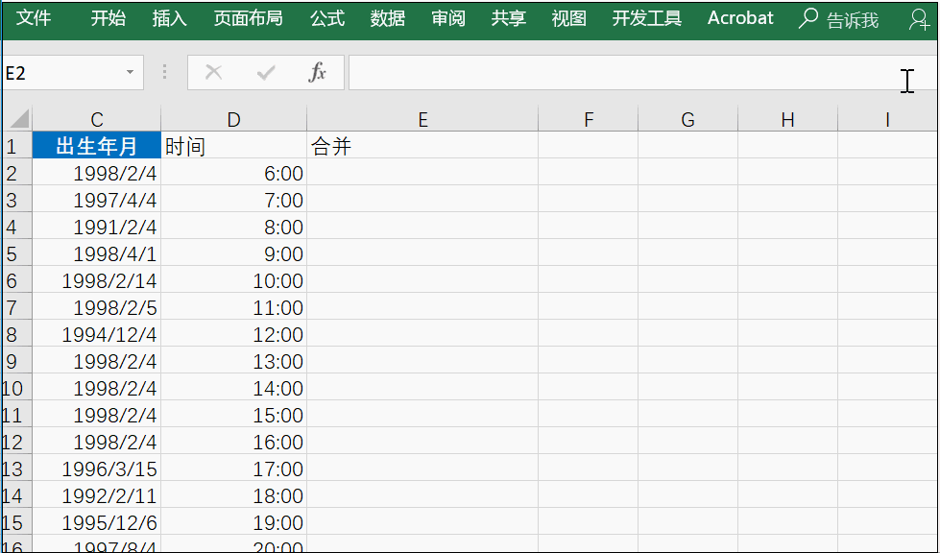The width and height of the screenshot is (940, 553).
Task: Select column H header
Action: (787, 119)
